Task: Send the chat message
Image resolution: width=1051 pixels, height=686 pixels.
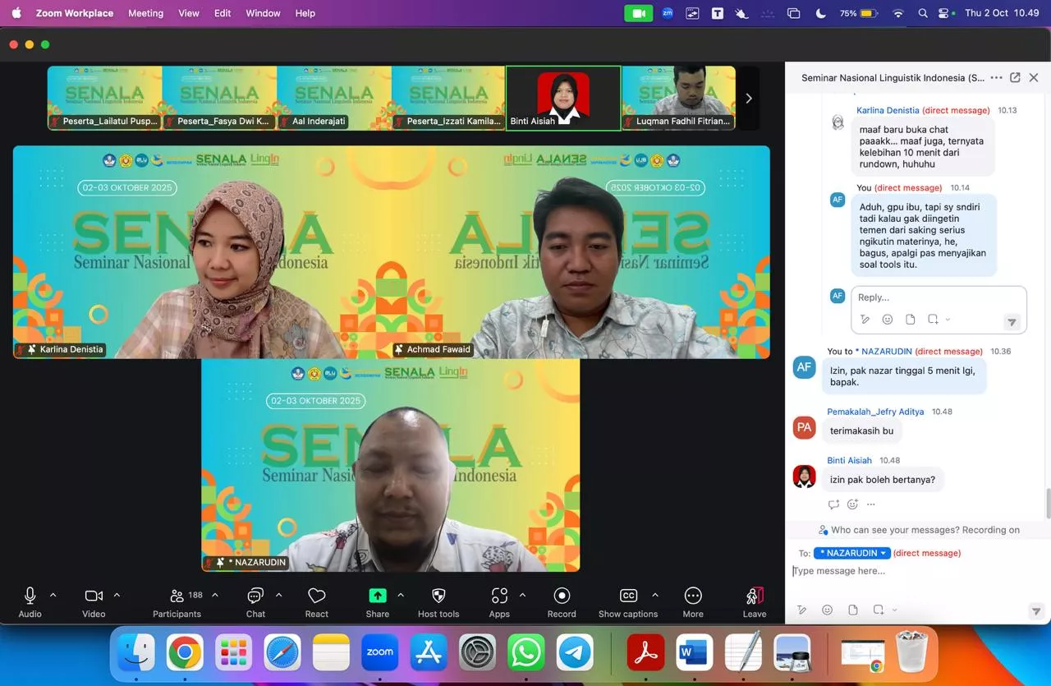Action: coord(1036,610)
